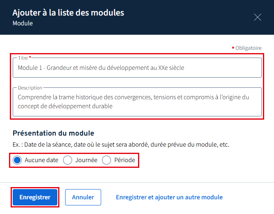Viewport: 274px width, 214px height.
Task: Click the helper text starting with Ex.
Action: coord(121,145)
